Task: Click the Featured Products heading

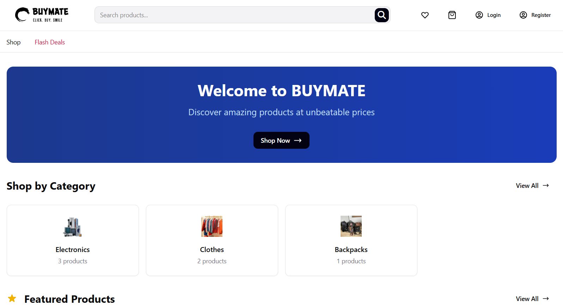Action: pos(69,299)
